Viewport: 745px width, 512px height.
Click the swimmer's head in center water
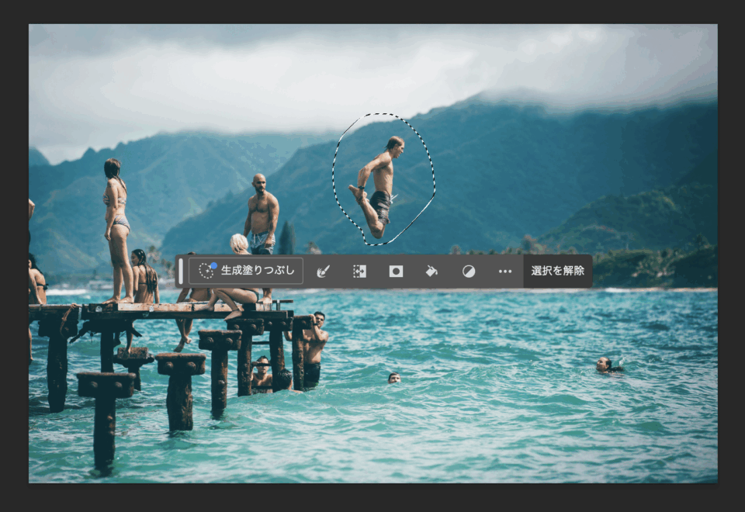(x=394, y=378)
